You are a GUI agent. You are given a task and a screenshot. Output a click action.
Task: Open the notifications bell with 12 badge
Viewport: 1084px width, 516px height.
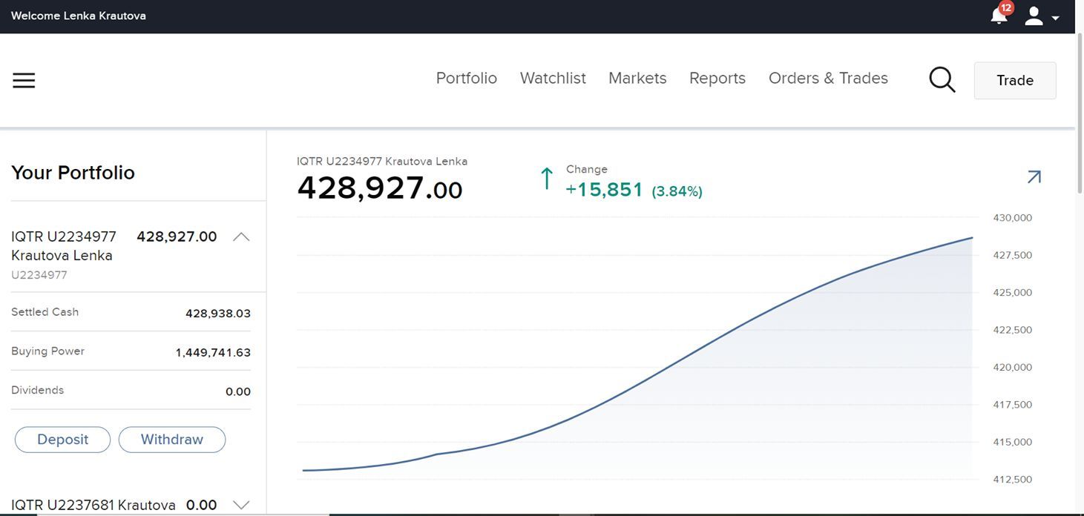[999, 15]
